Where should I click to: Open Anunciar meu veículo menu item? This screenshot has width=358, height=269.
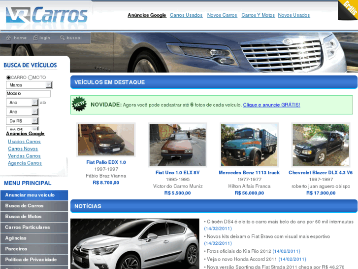[x=34, y=195]
